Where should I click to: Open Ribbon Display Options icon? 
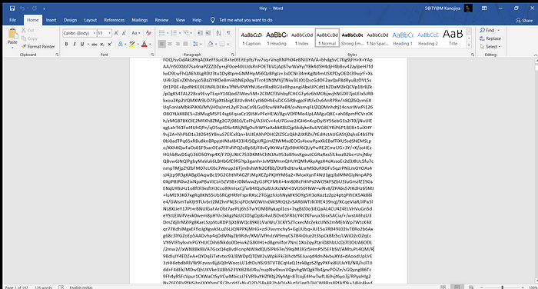tap(484, 8)
